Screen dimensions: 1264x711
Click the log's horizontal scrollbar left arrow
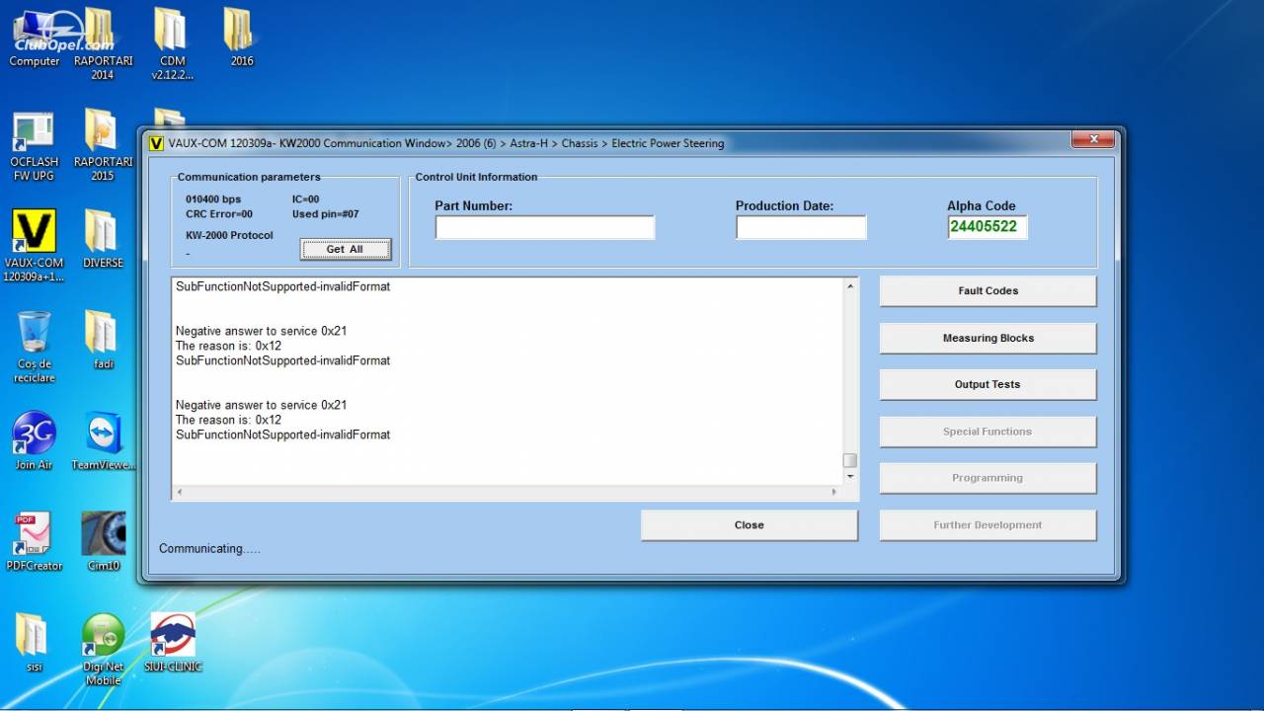click(179, 492)
